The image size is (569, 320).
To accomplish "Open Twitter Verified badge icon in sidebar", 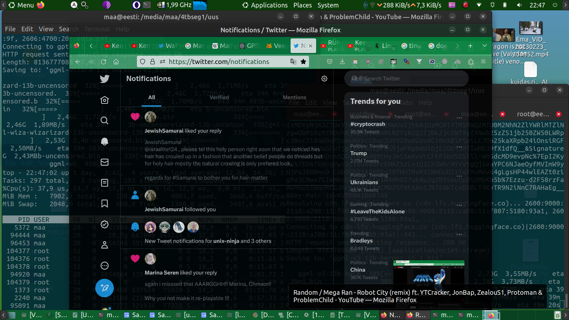I will point(105,224).
